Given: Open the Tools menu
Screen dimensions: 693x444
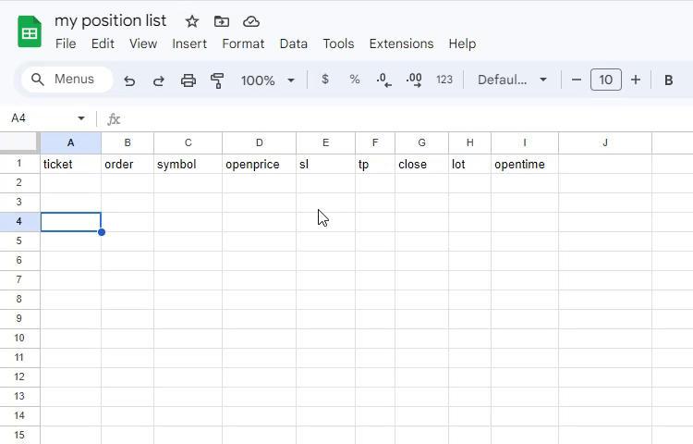Looking at the screenshot, I should 338,43.
